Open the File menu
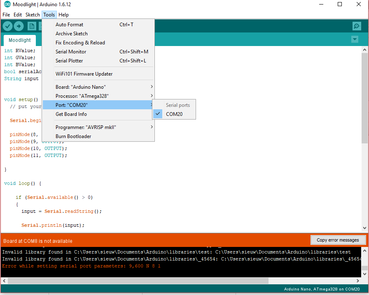369x295 pixels. (x=6, y=15)
